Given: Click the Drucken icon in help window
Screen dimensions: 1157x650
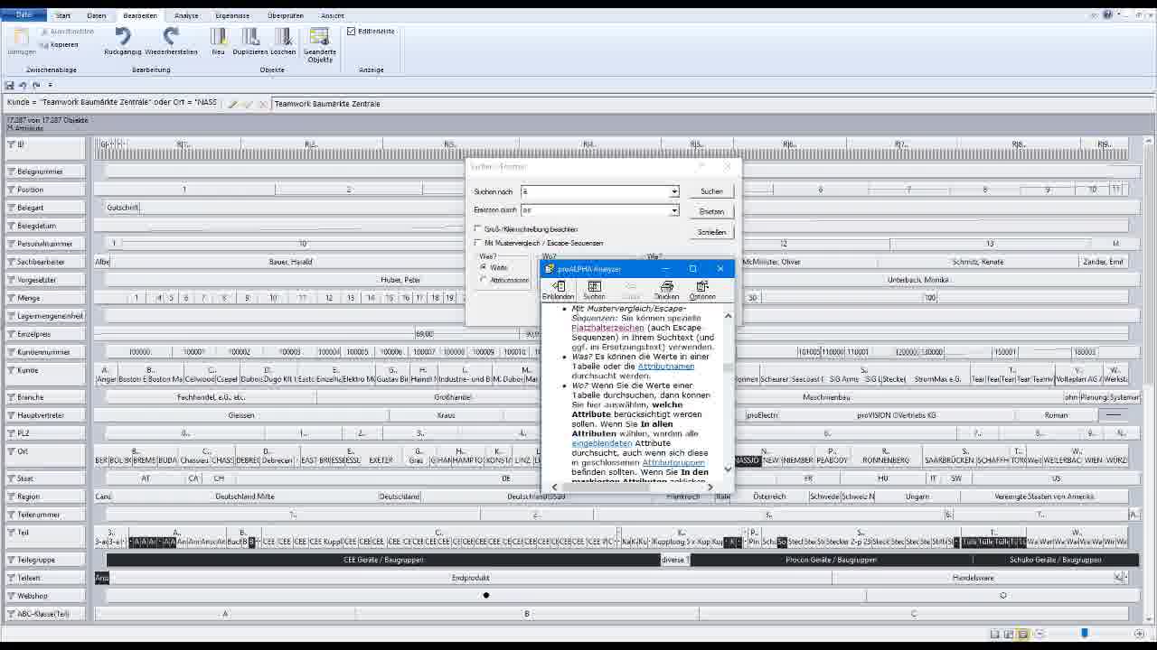Looking at the screenshot, I should tap(666, 287).
